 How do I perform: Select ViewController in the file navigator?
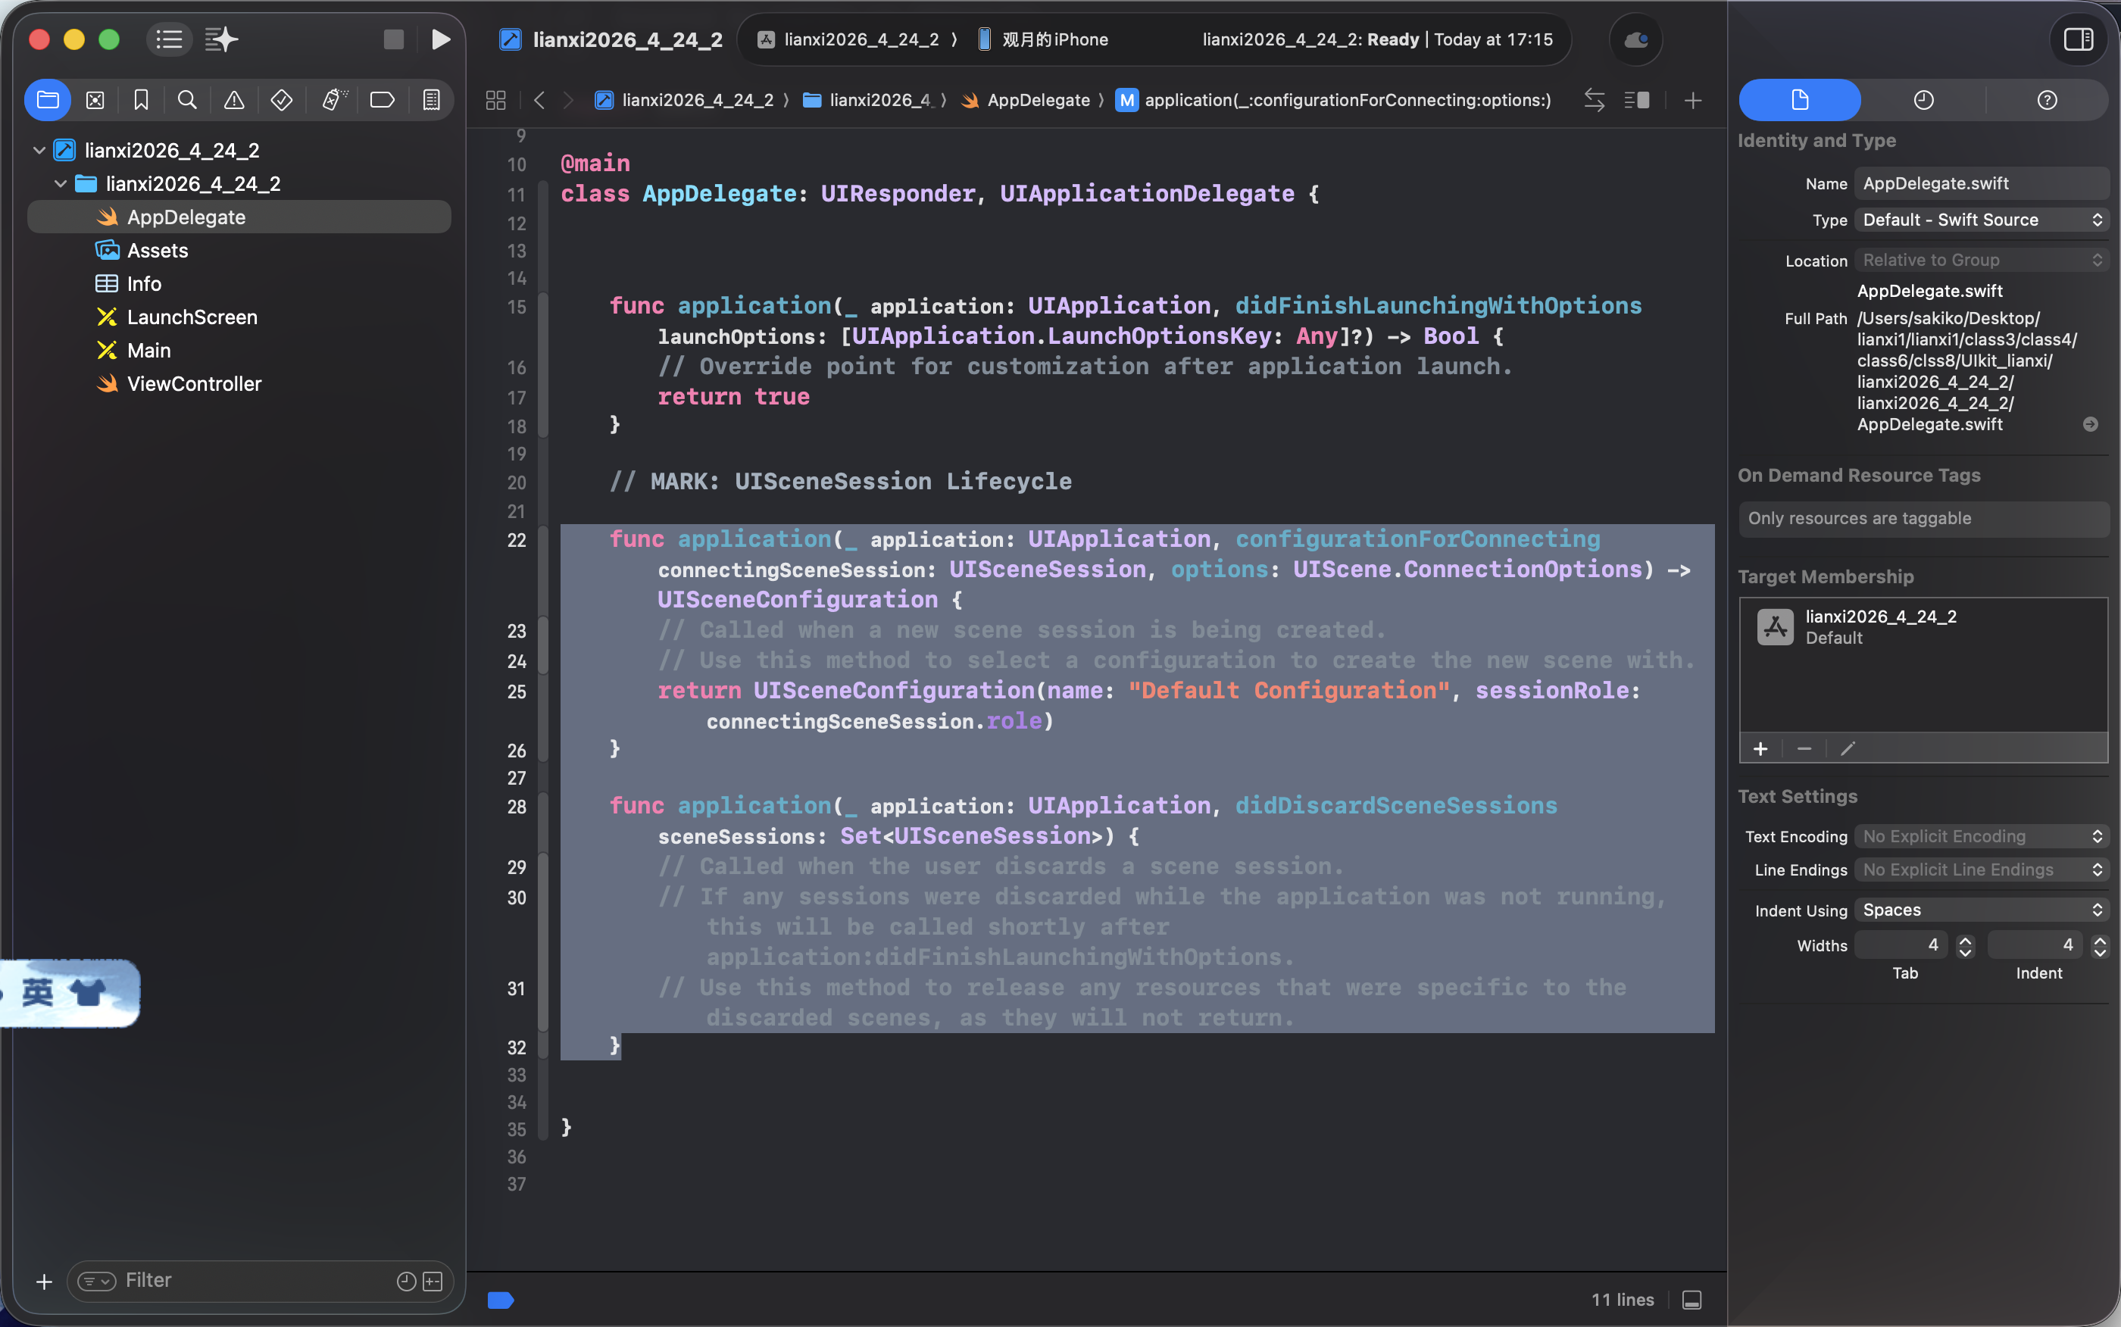click(x=194, y=383)
